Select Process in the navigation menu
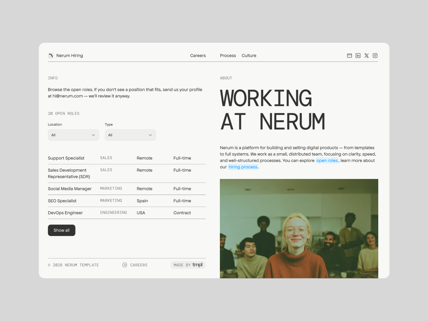Viewport: 428px width, 321px height. coord(228,55)
